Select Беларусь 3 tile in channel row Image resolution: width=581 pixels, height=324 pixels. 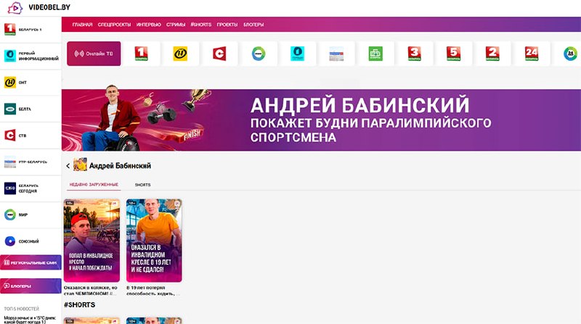point(415,54)
